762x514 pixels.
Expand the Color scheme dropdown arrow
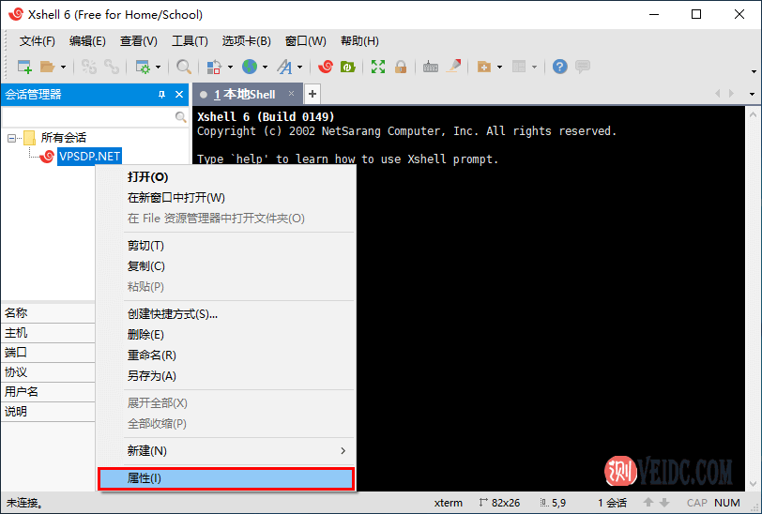click(230, 67)
